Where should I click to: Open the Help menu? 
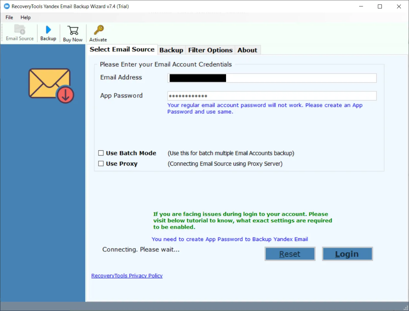click(26, 17)
